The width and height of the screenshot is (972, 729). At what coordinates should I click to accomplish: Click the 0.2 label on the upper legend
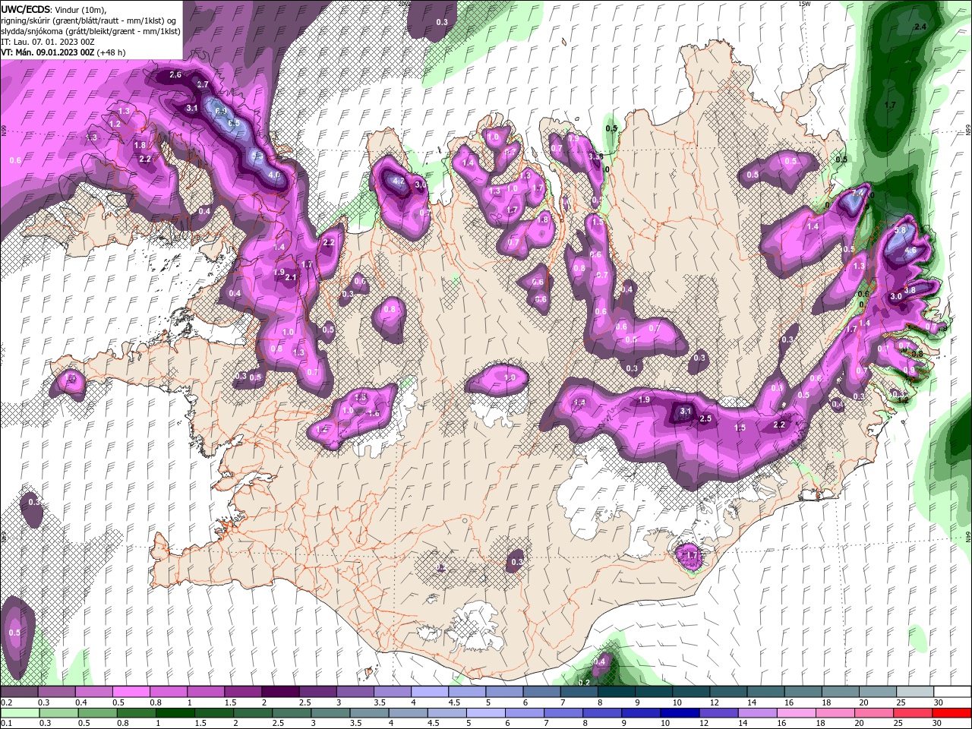click(x=5, y=702)
